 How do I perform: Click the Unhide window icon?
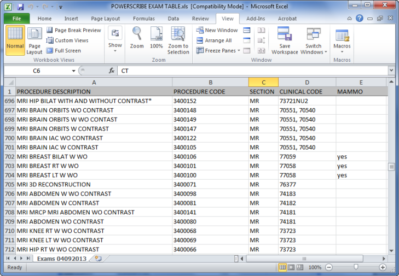point(247,51)
